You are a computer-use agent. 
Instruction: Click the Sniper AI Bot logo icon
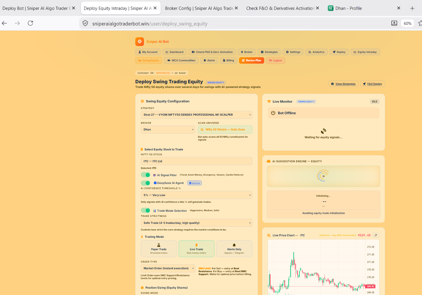click(x=140, y=42)
